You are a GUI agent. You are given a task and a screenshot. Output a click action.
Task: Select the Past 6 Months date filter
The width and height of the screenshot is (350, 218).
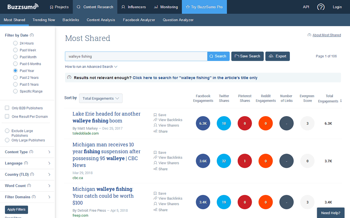[15, 64]
